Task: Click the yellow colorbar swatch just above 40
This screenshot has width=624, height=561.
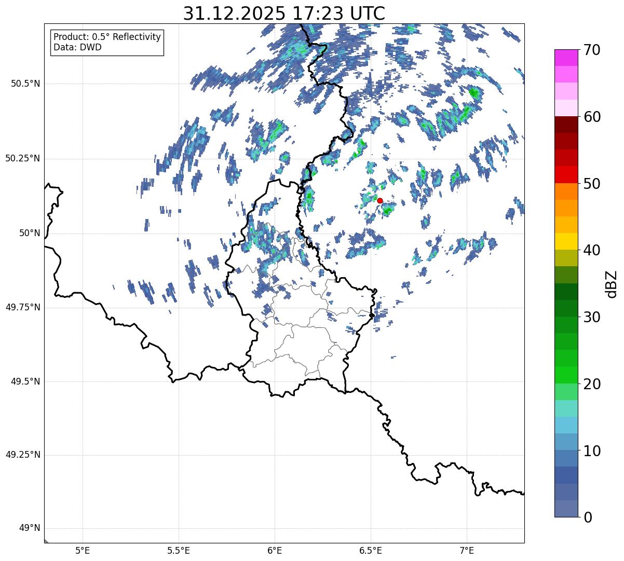Action: tap(566, 241)
